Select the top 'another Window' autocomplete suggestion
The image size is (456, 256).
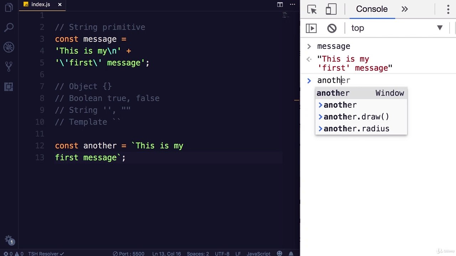coord(361,93)
